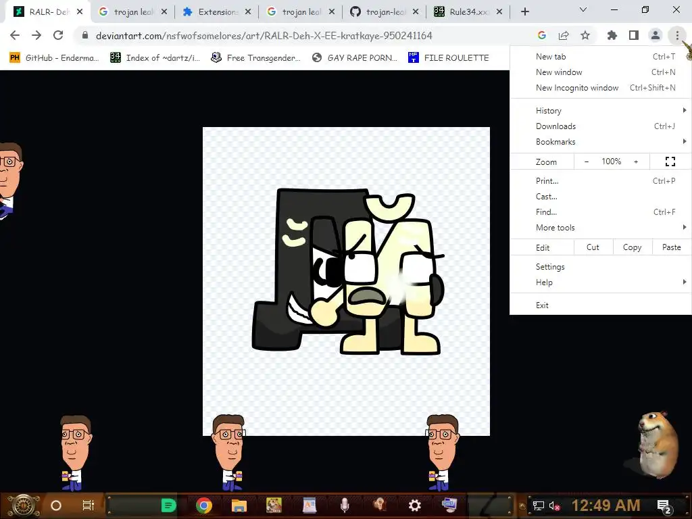This screenshot has width=692, height=519.
Task: Expand the History submenu
Action: (601, 110)
